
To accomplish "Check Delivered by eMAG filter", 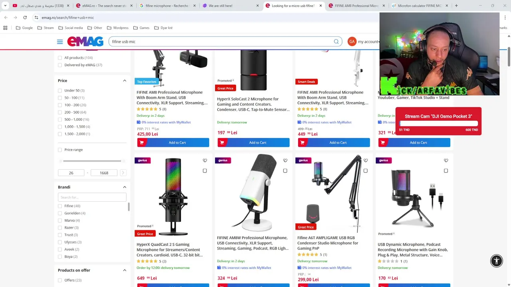I will (60, 65).
